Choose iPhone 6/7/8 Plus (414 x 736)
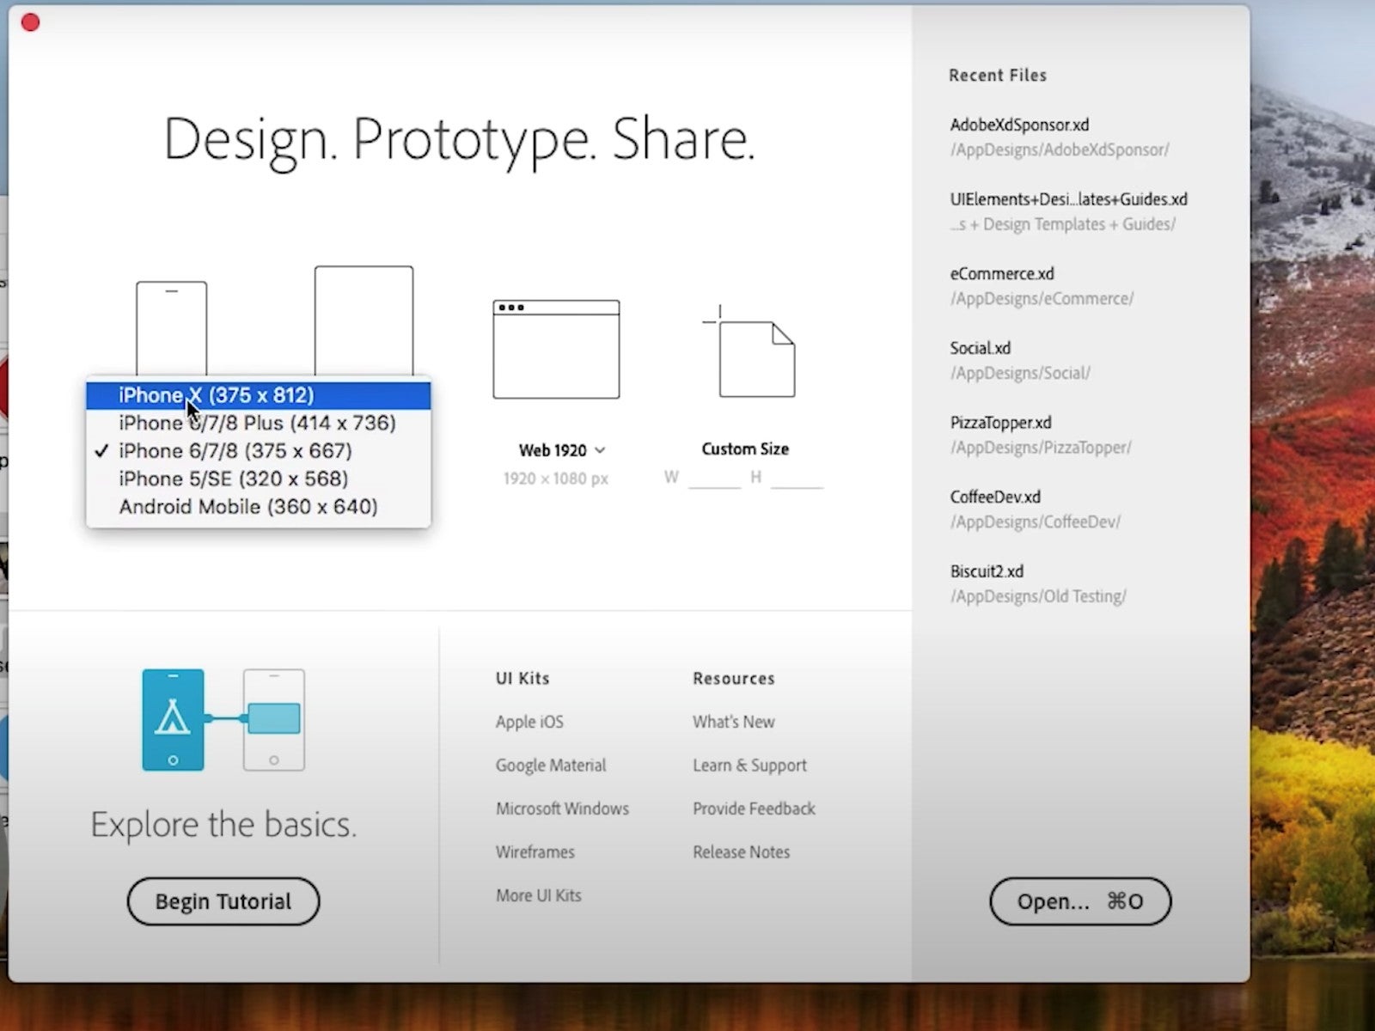 tap(258, 423)
